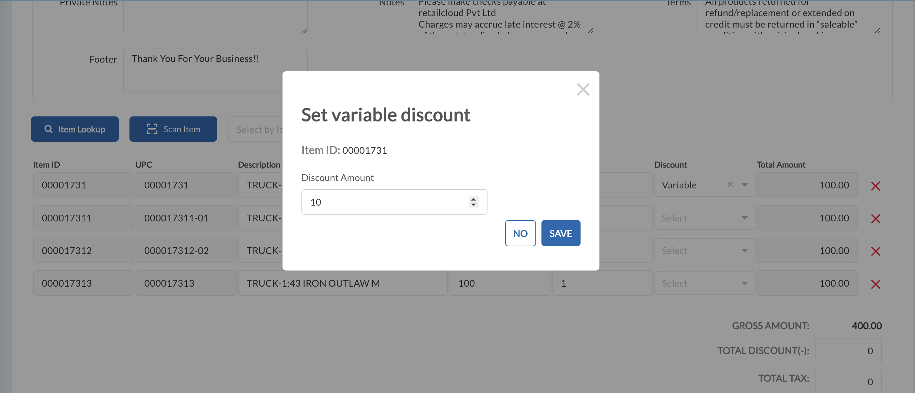Viewport: 915px width, 393px height.
Task: Click the Item Lookup search icon
Action: (48, 129)
